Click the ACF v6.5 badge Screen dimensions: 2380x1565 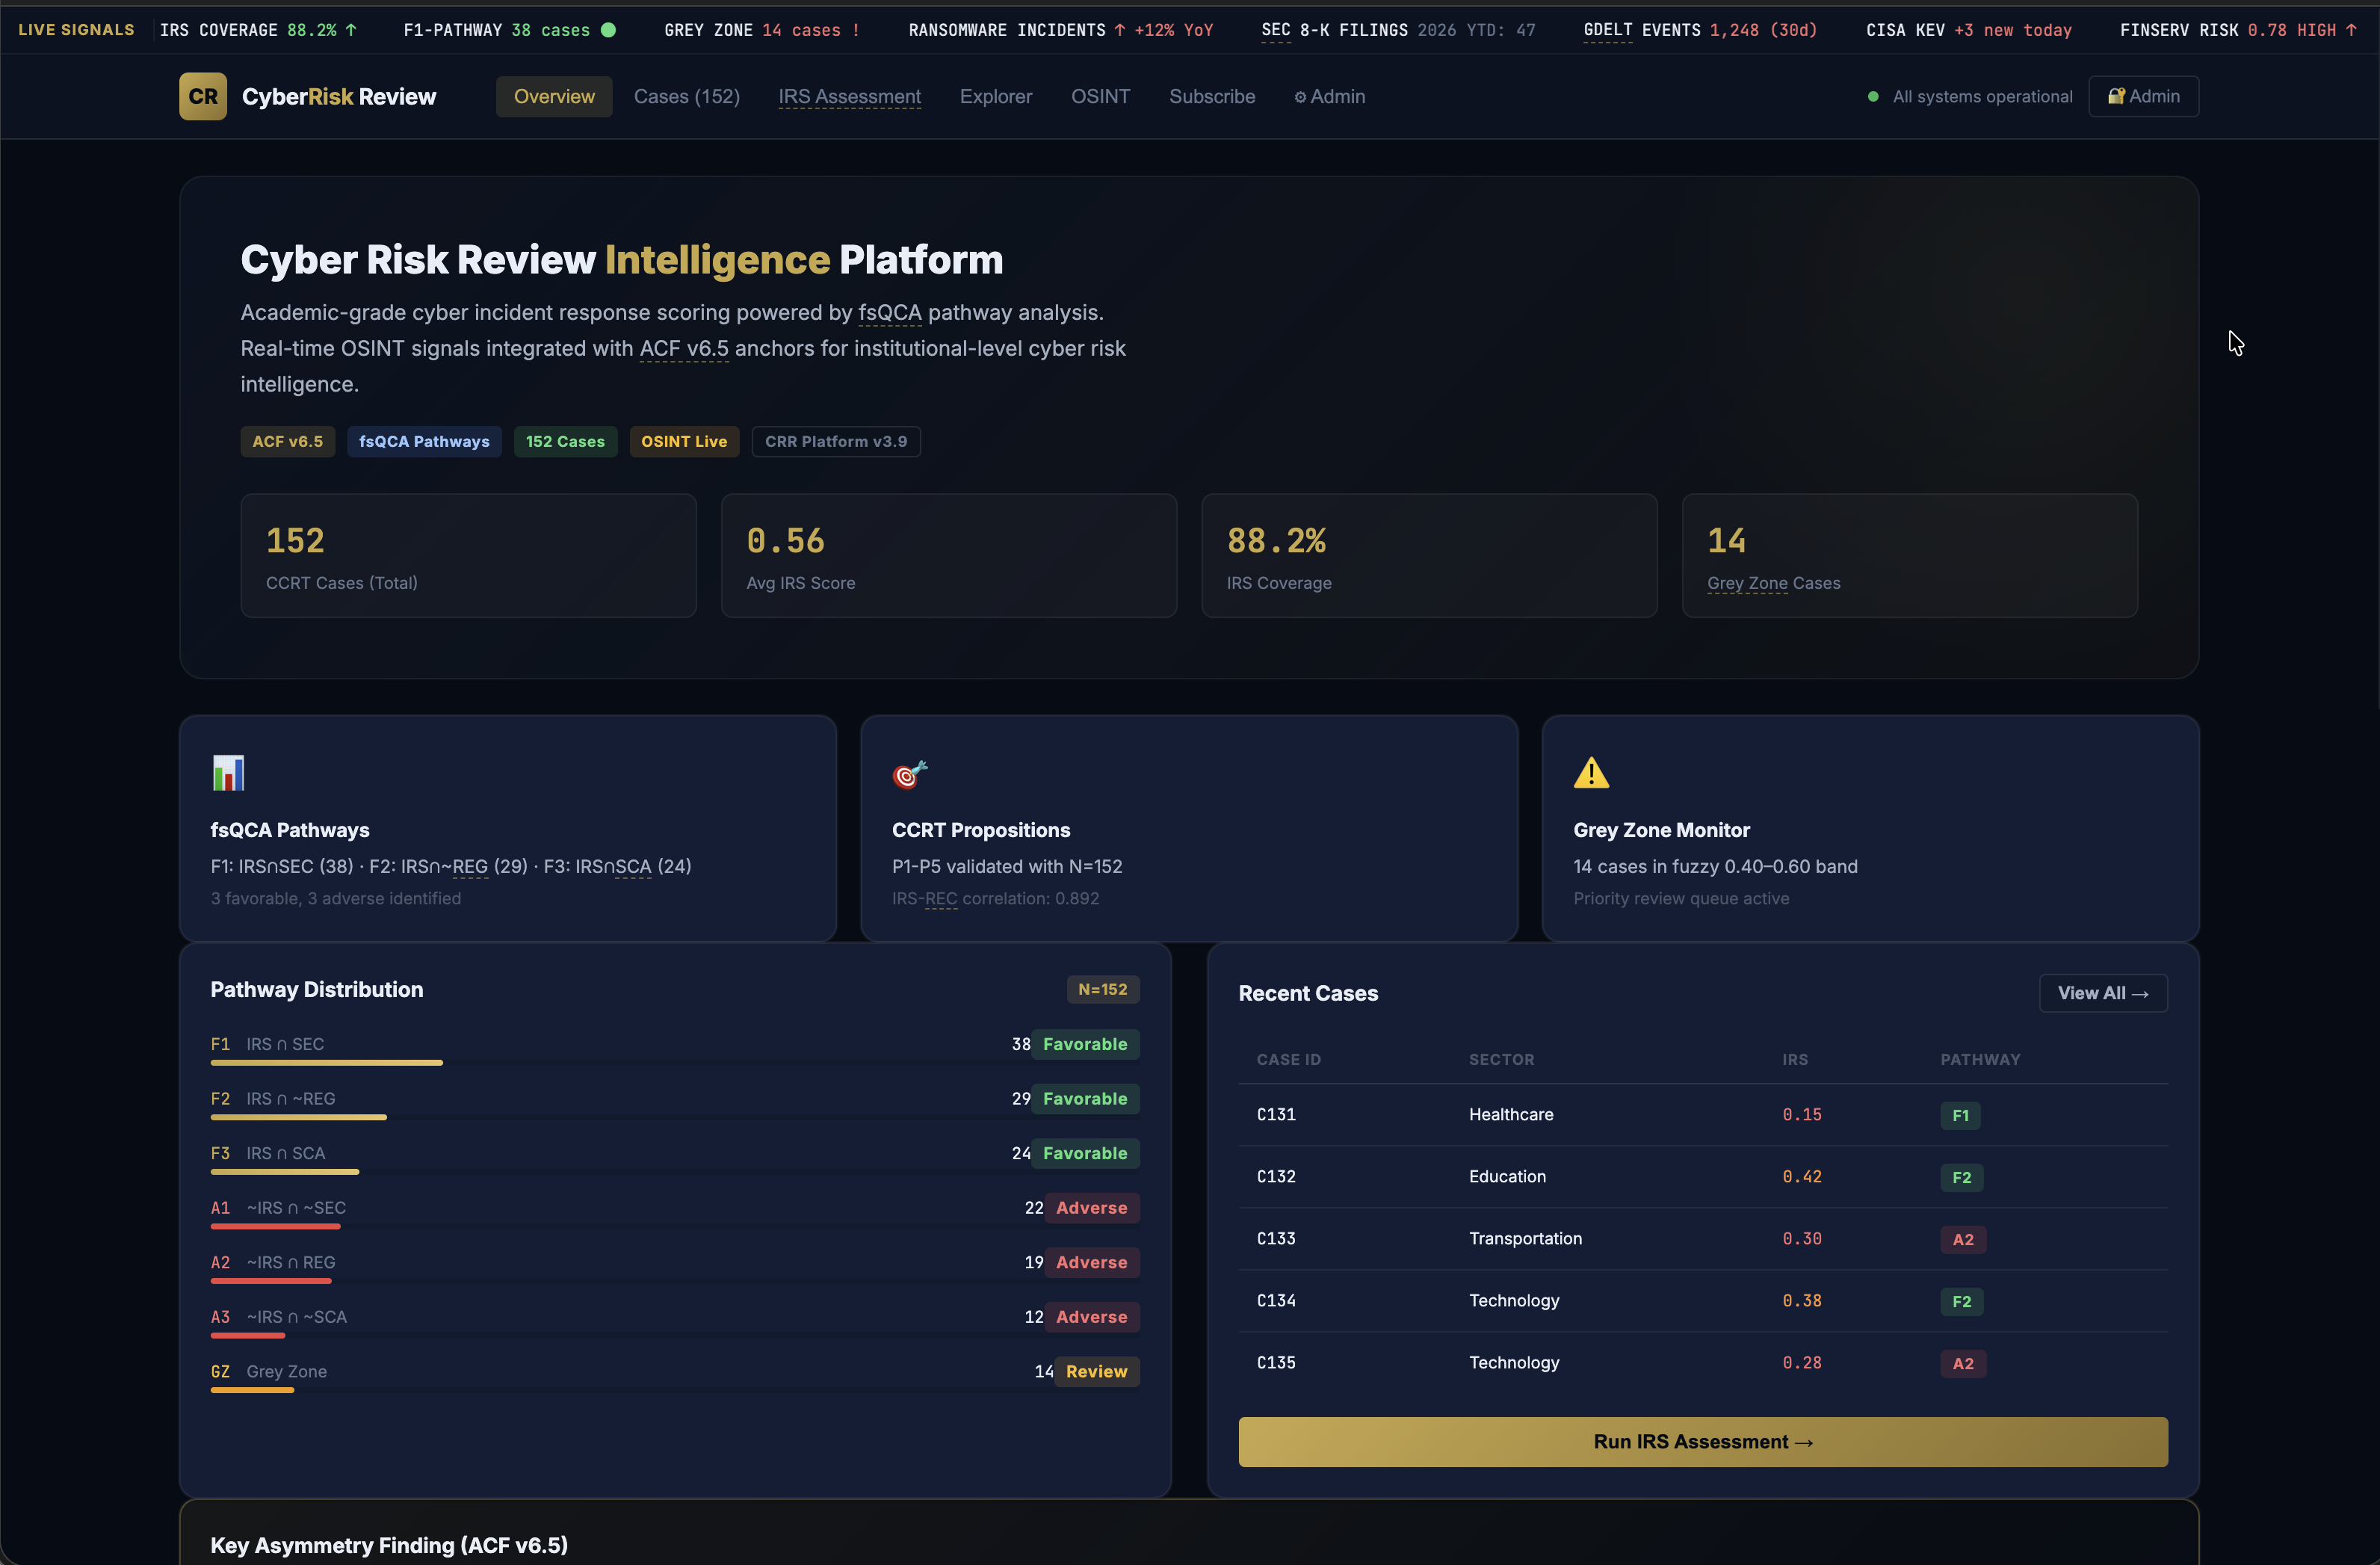click(x=287, y=441)
